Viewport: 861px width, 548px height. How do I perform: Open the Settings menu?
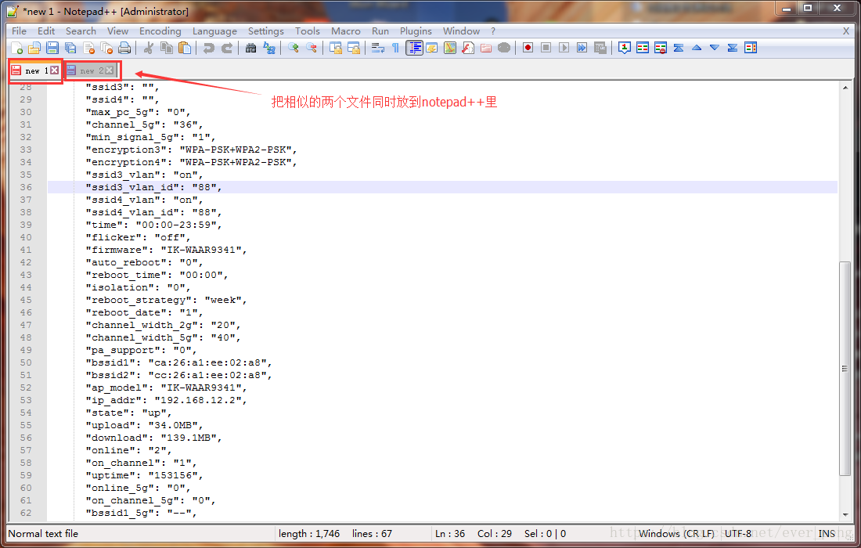[266, 31]
